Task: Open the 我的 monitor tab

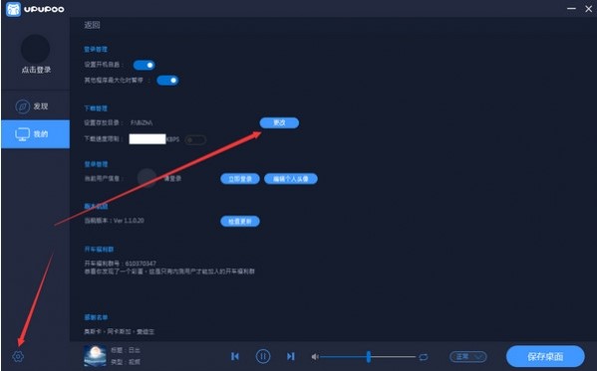Action: click(x=36, y=134)
